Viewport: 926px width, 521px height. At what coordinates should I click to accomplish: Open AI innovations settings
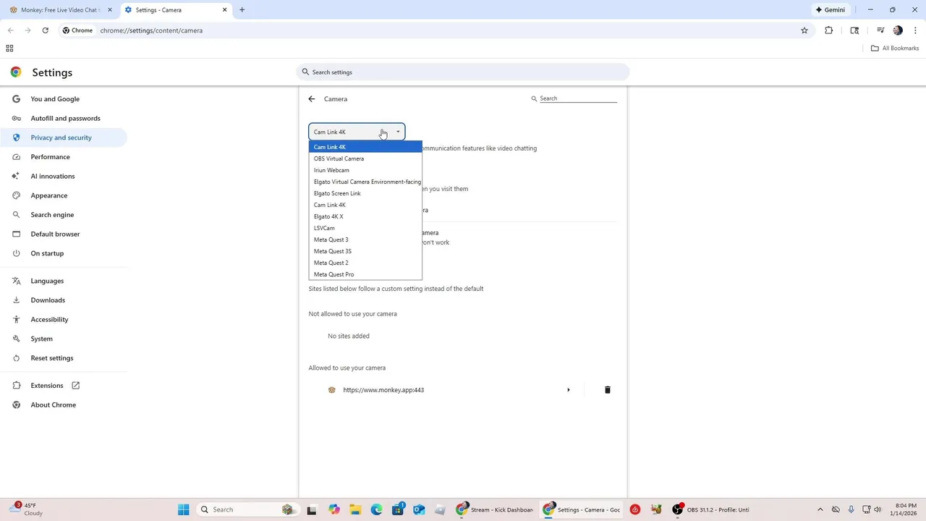tap(64, 176)
